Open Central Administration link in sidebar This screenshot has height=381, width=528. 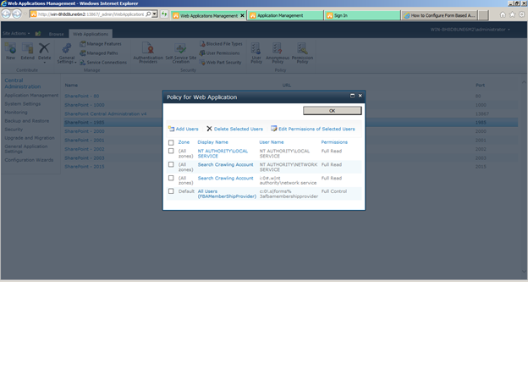(23, 84)
